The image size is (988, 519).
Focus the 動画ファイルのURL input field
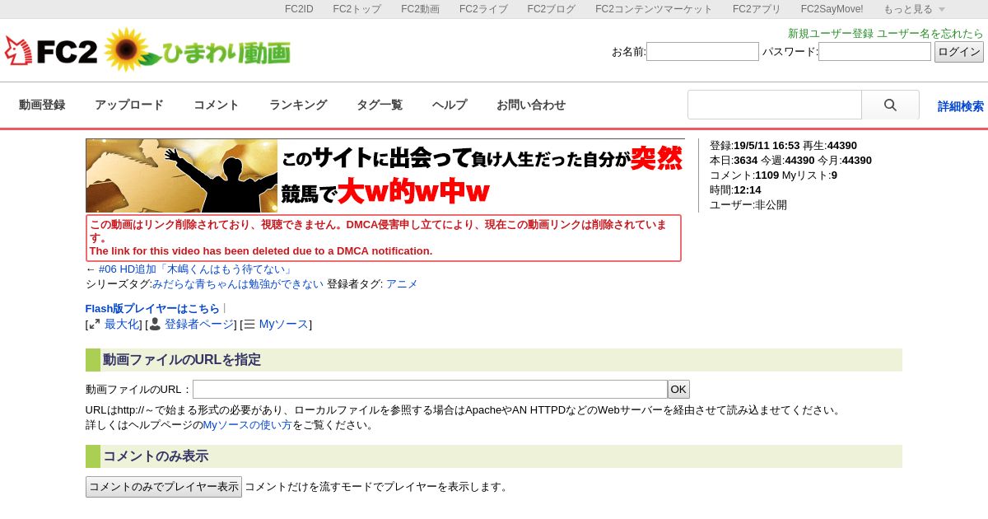point(430,390)
